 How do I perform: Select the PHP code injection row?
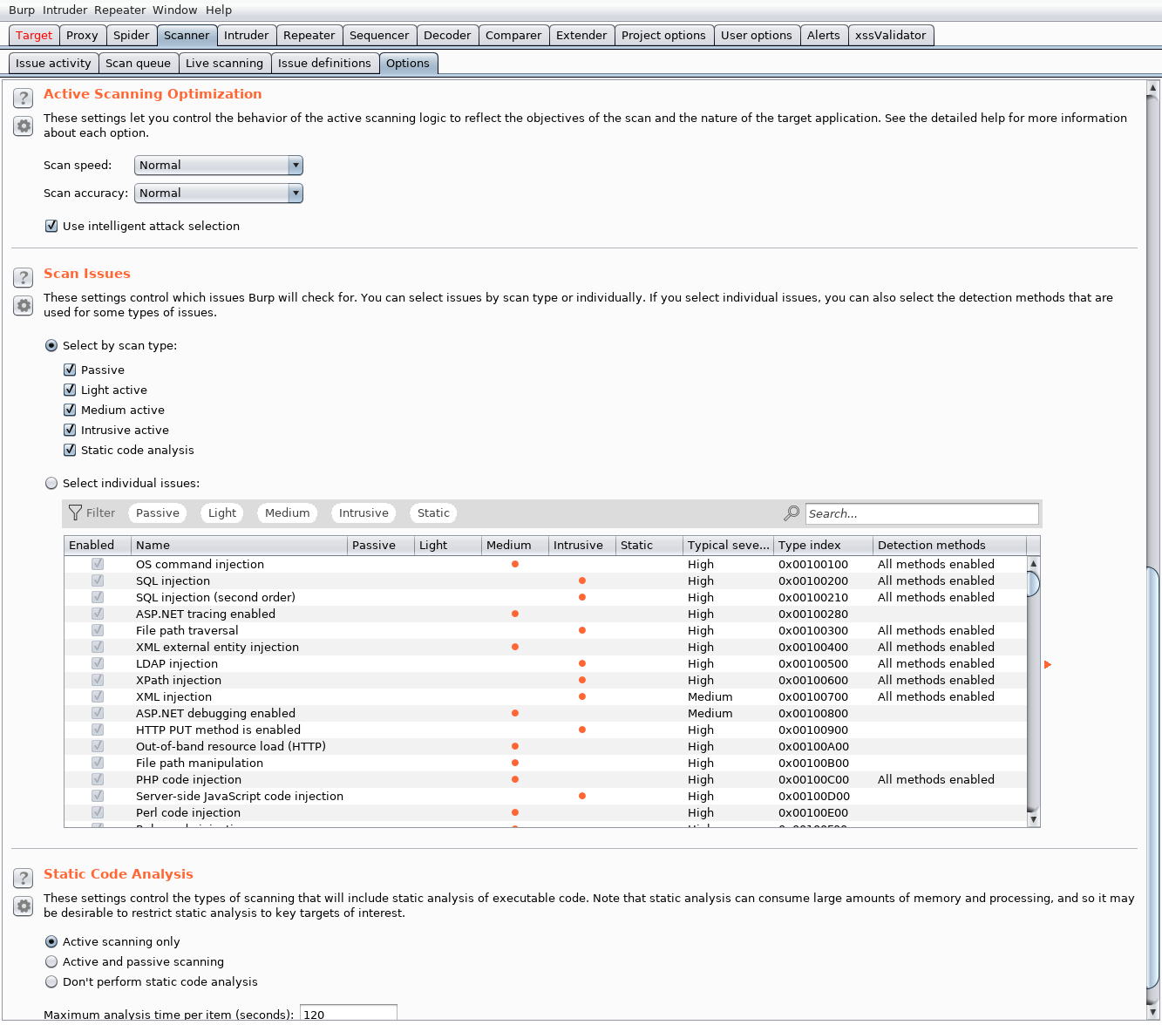pos(546,779)
